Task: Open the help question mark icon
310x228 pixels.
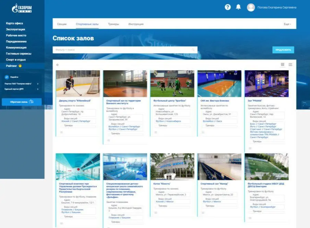Action: [x=228, y=7]
